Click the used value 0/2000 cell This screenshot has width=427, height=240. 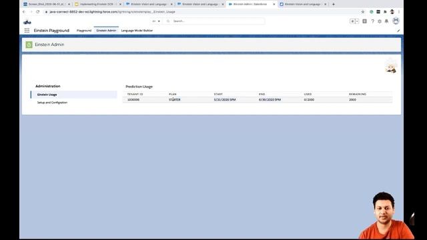coord(309,100)
